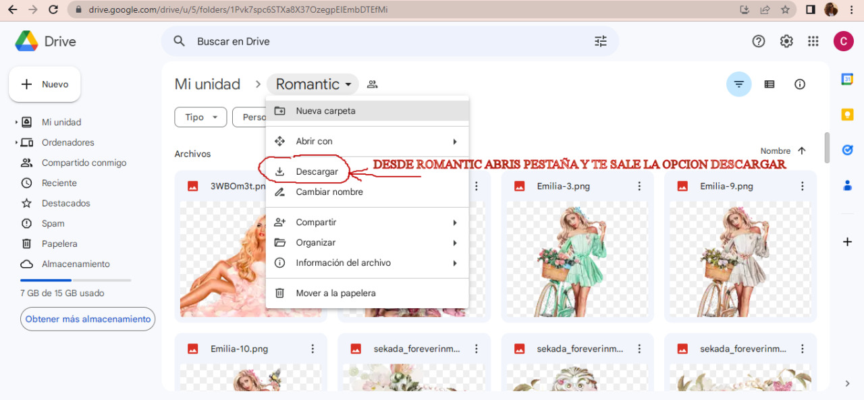Open Contacts side panel
This screenshot has width=864, height=400.
847,185
